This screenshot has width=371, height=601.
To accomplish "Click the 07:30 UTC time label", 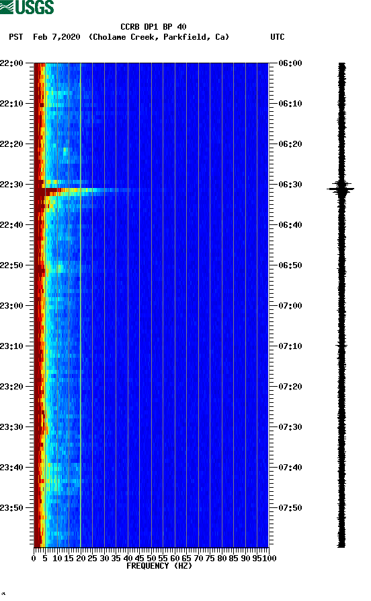I will 290,427.
